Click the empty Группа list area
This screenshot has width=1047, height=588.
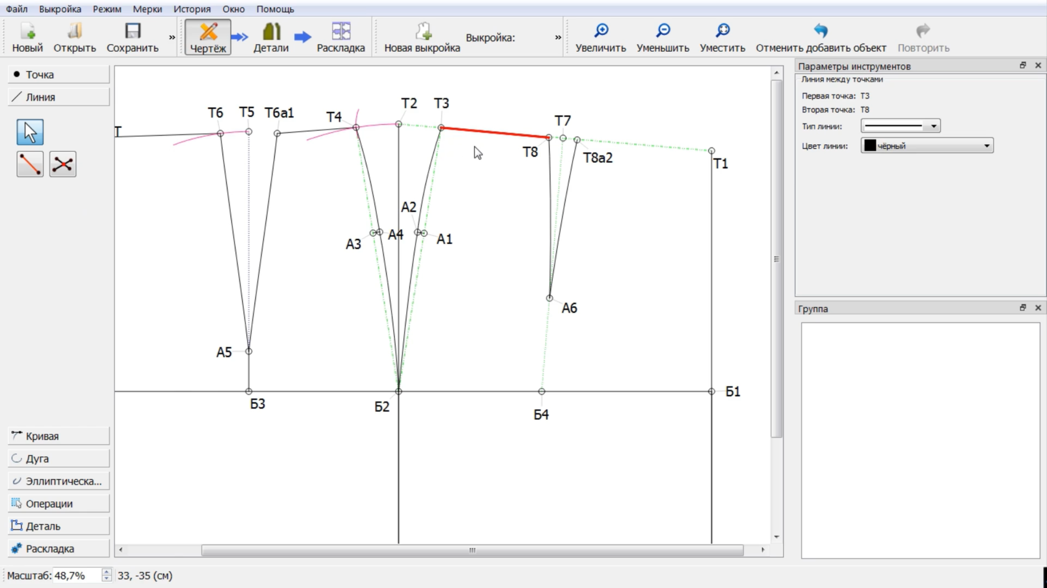tap(920, 440)
